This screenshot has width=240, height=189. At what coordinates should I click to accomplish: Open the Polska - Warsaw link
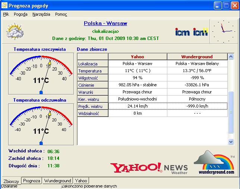coord(105,23)
